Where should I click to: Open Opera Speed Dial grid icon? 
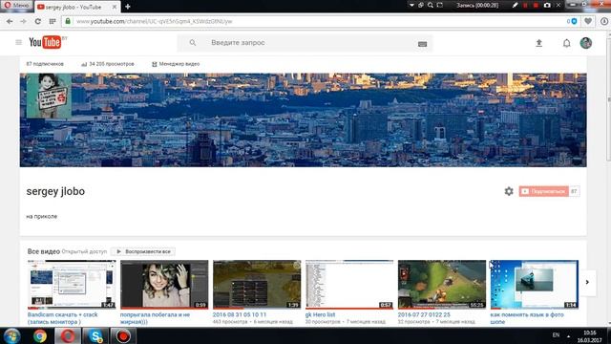pos(53,21)
